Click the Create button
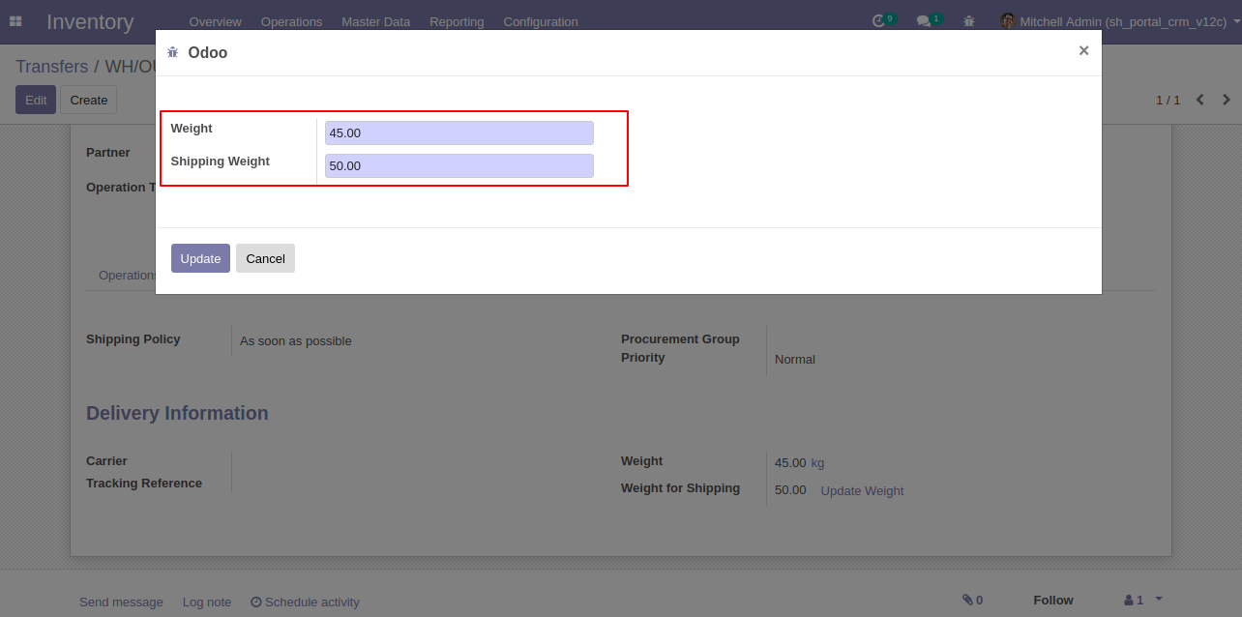 (89, 100)
